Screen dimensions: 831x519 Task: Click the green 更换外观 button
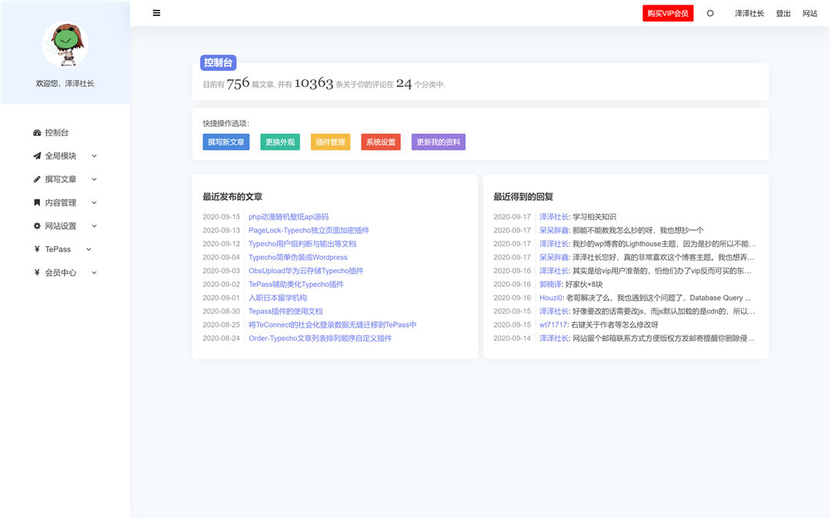tap(280, 142)
